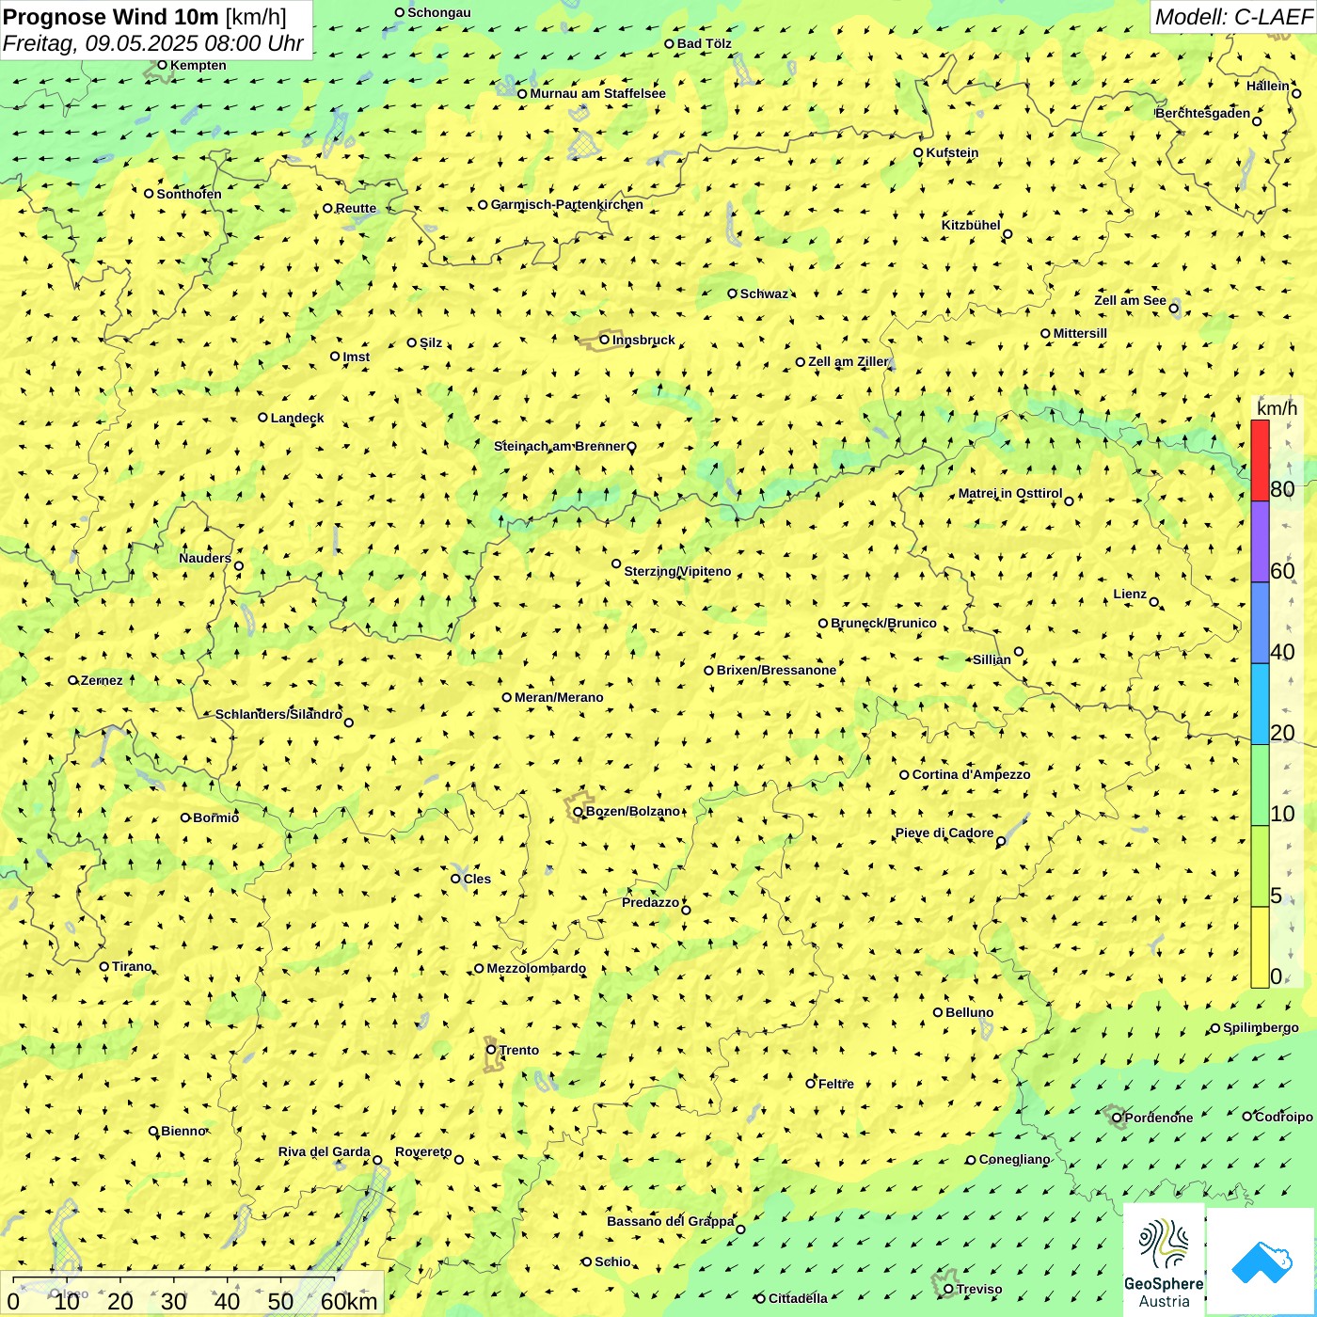
Task: Click the 'Mezzolombardo' label
Action: (536, 968)
